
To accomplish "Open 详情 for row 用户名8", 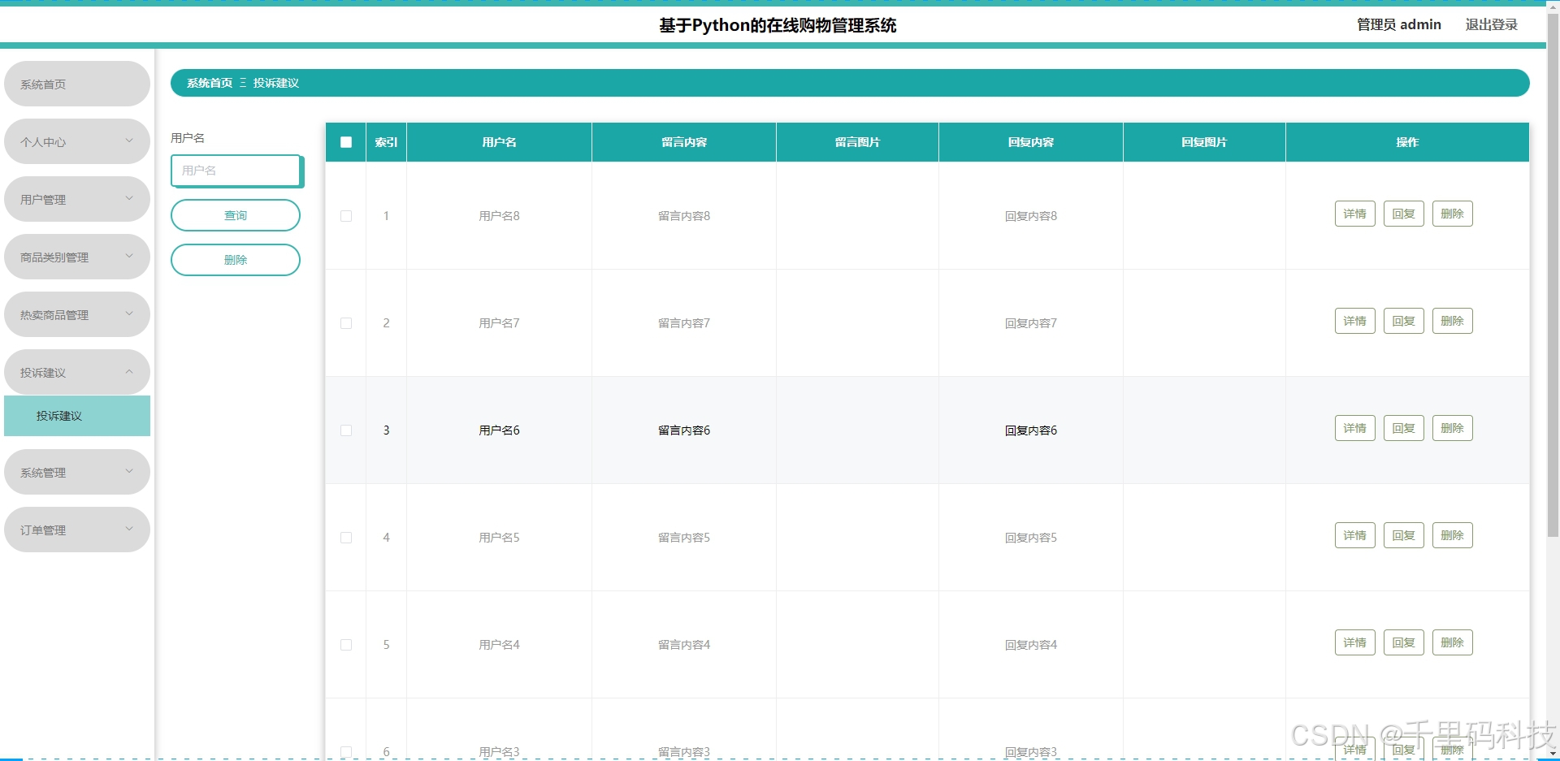I will pyautogui.click(x=1355, y=214).
